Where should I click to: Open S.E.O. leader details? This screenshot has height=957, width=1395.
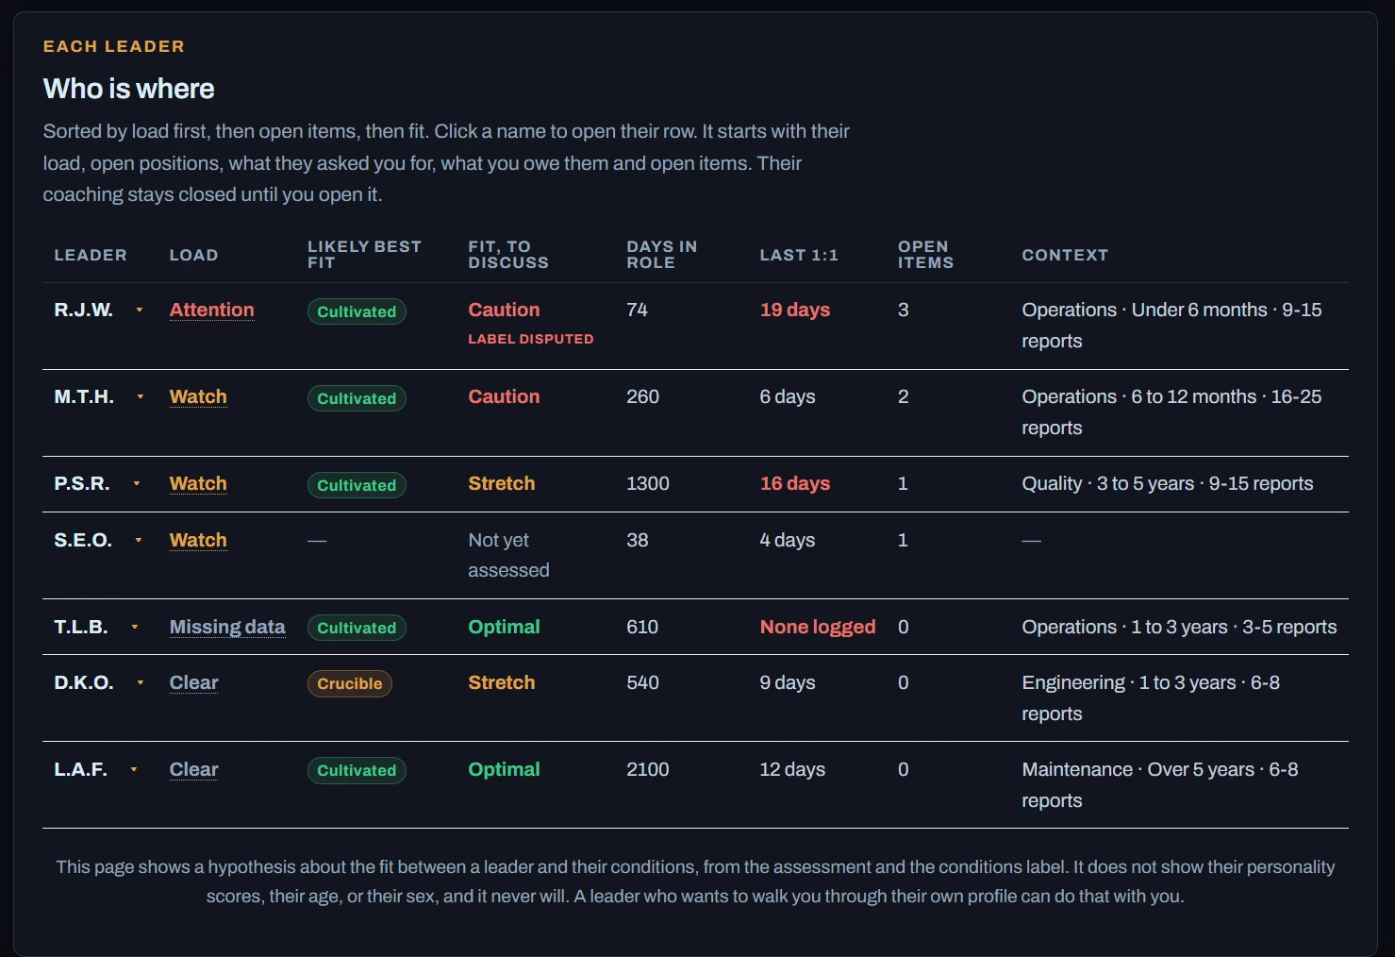(x=98, y=540)
